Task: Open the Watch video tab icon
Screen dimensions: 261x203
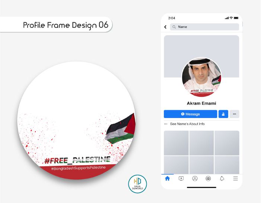Action: pyautogui.click(x=181, y=179)
